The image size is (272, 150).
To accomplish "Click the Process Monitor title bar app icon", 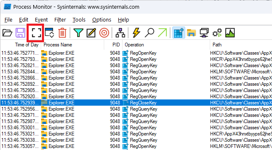I will click(x=7, y=7).
